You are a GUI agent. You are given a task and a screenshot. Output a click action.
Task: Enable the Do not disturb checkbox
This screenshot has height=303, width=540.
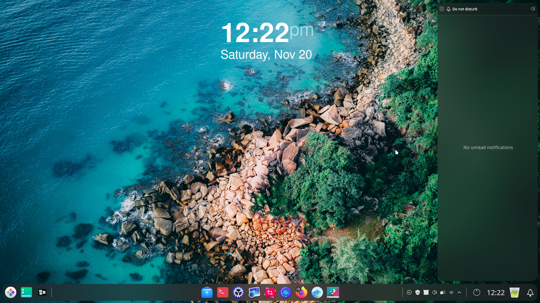[442, 9]
